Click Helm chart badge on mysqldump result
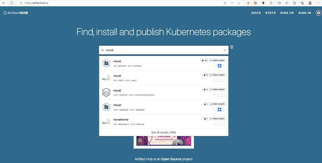 point(217,119)
